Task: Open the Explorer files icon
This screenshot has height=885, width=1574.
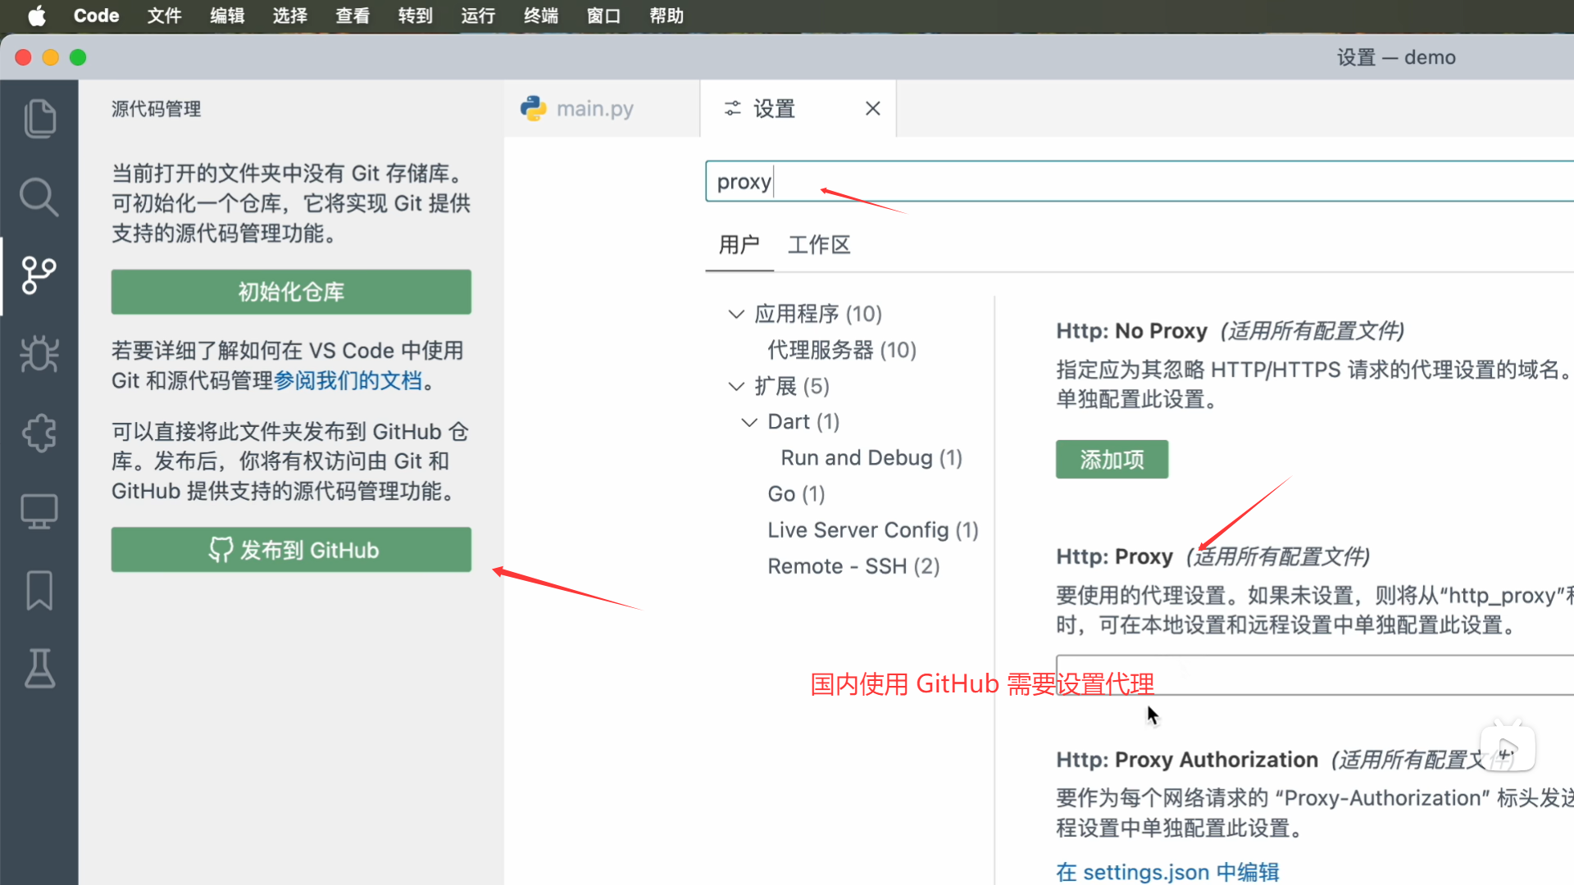Action: coord(39,119)
